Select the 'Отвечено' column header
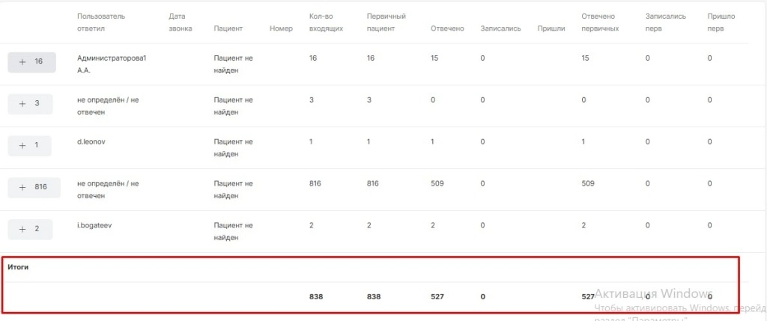The width and height of the screenshot is (767, 321). [447, 29]
